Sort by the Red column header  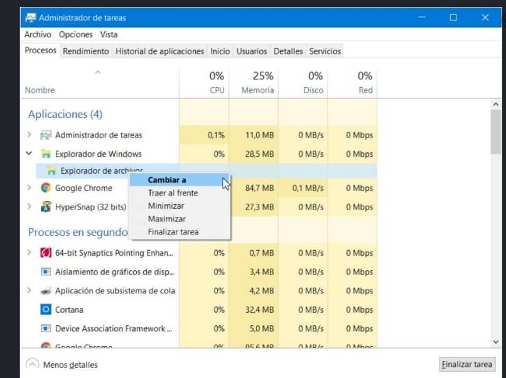(x=352, y=83)
